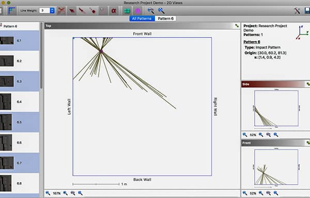Click the blue corner walls icon in toolbar
Screen dimensions: 310x198
tap(12, 10)
